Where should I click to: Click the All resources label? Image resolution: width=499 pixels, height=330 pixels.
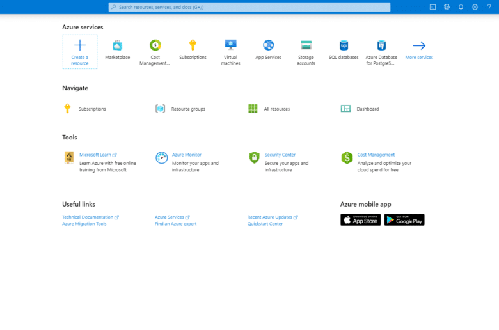coord(277,109)
